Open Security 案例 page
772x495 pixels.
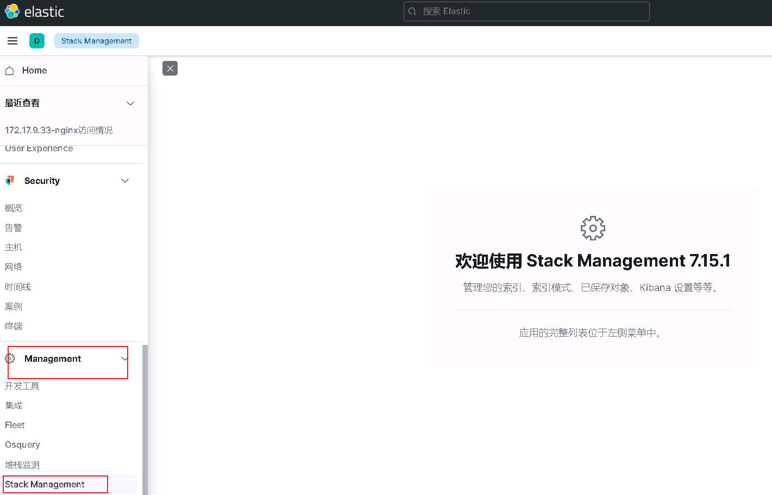[14, 307]
